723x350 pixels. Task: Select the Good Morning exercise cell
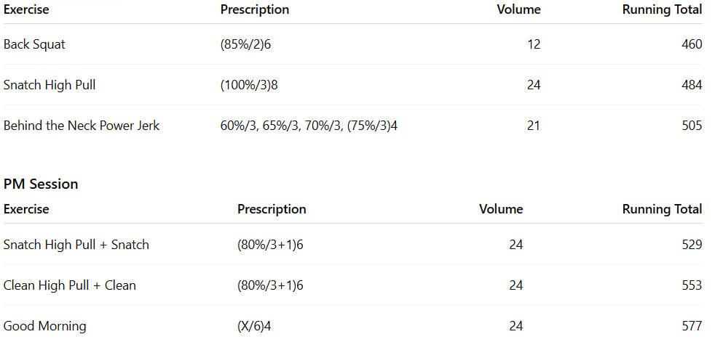[x=45, y=326]
